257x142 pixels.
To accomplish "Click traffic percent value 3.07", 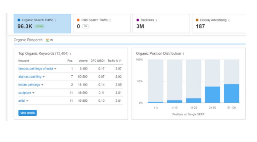I will pos(119,68).
